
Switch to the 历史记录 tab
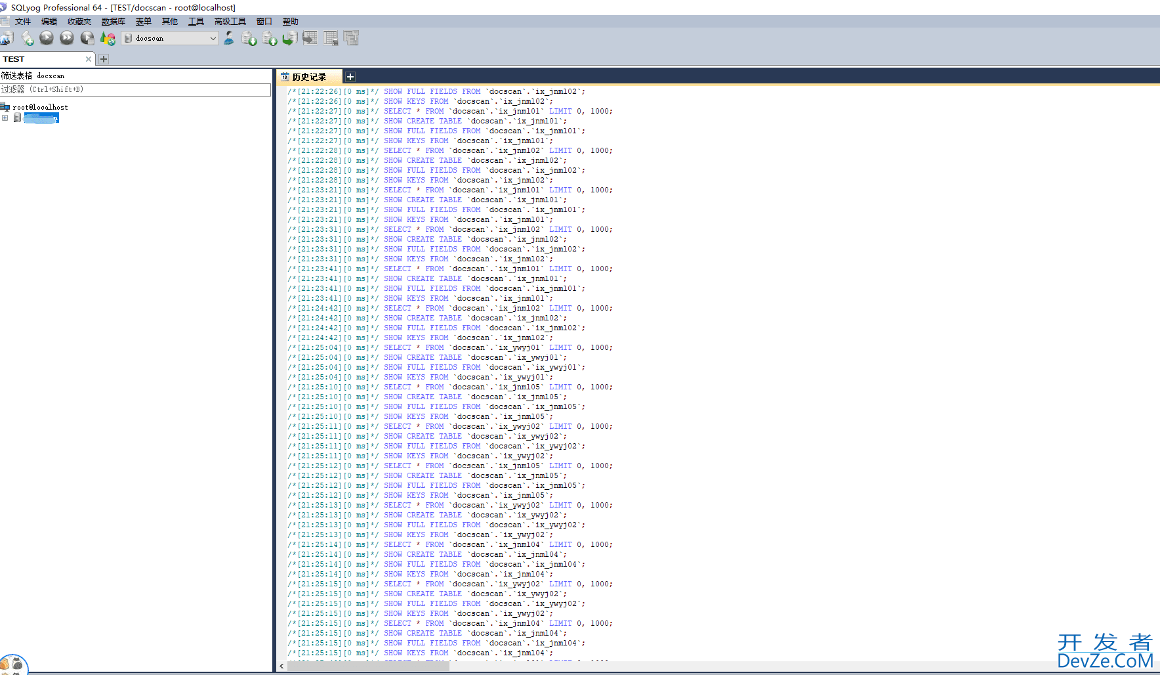(309, 77)
